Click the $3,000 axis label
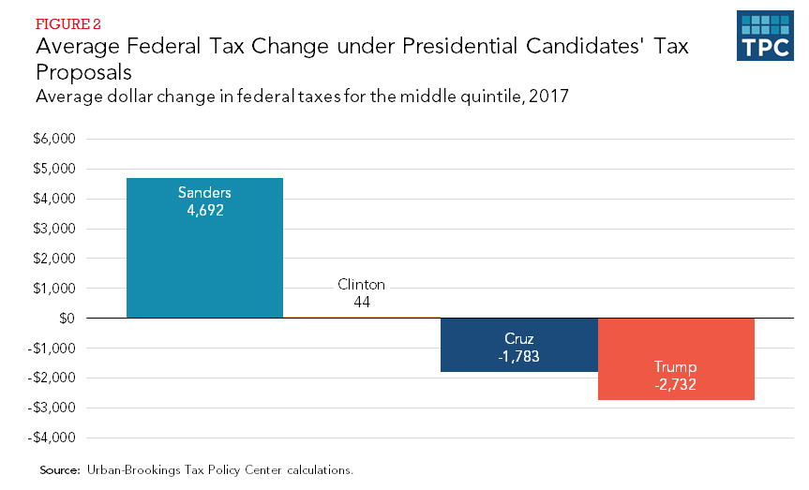809x490 pixels. [x=55, y=229]
